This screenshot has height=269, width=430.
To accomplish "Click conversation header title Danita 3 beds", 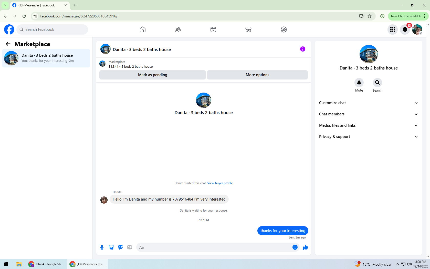I will (x=142, y=49).
